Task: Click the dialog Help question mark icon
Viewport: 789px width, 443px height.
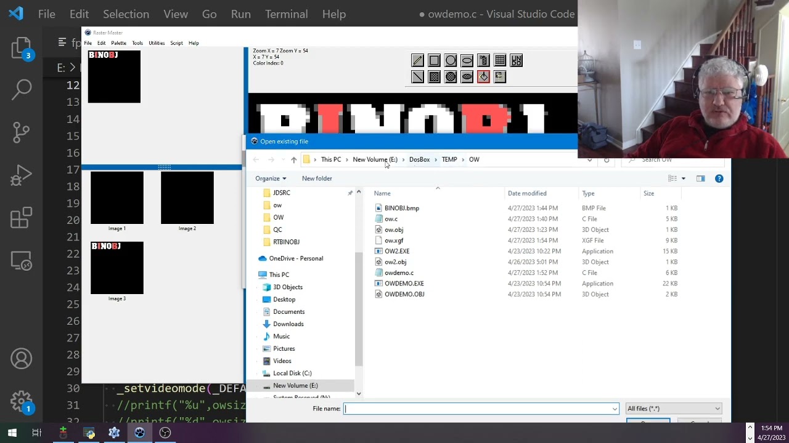Action: tap(719, 178)
